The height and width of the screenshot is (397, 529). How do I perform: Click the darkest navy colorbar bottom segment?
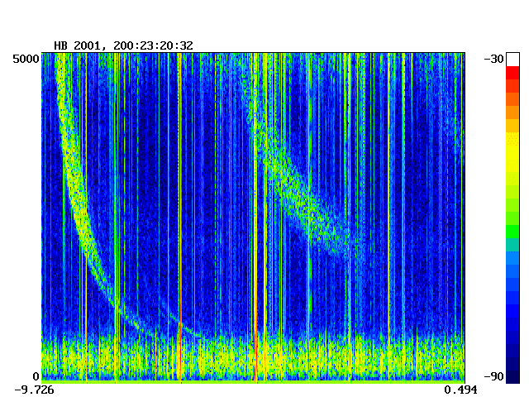[512, 377]
